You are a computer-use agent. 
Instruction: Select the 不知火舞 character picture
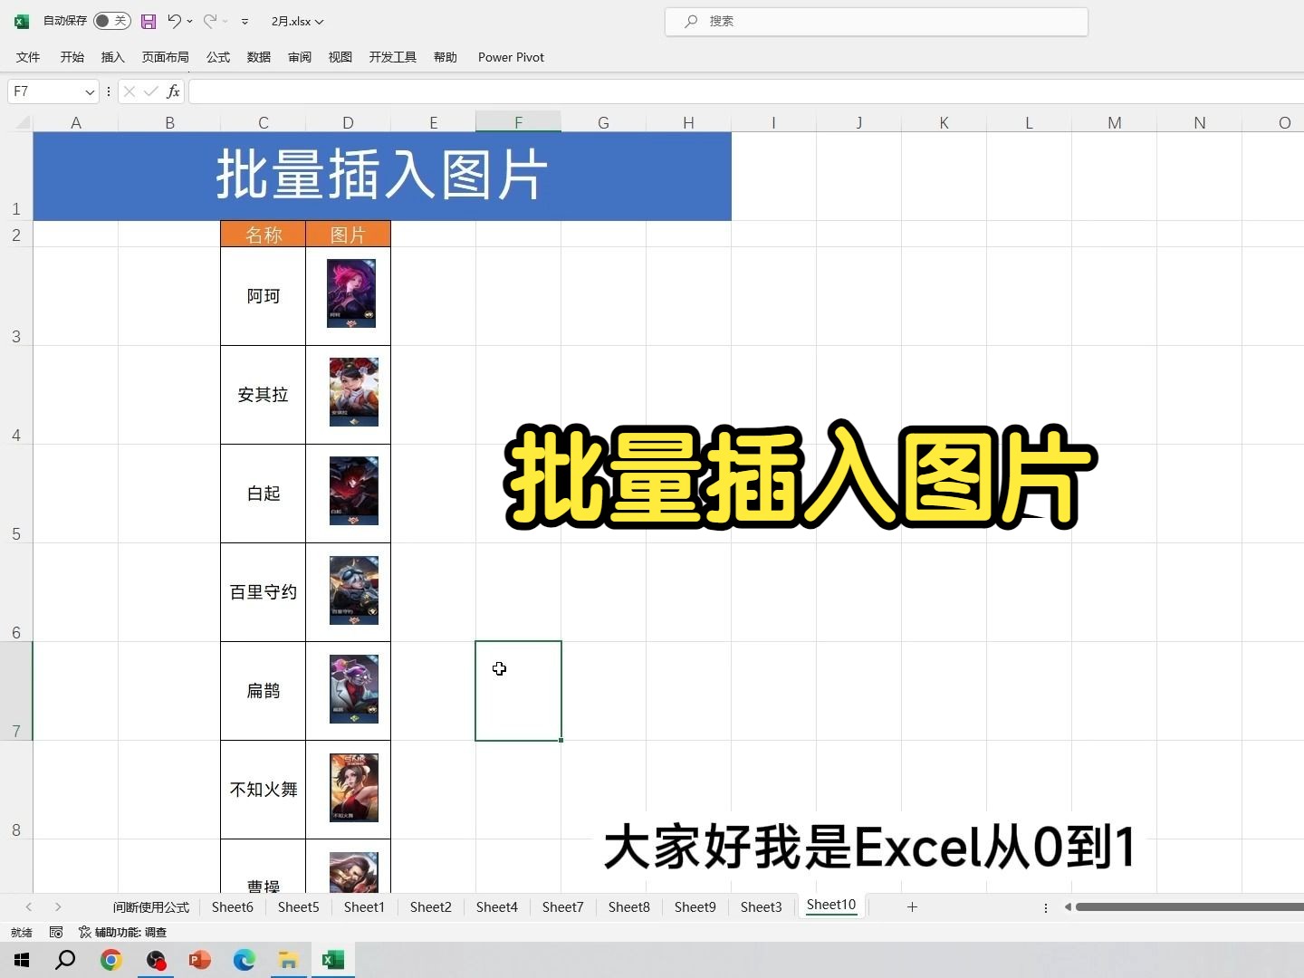[x=354, y=788]
